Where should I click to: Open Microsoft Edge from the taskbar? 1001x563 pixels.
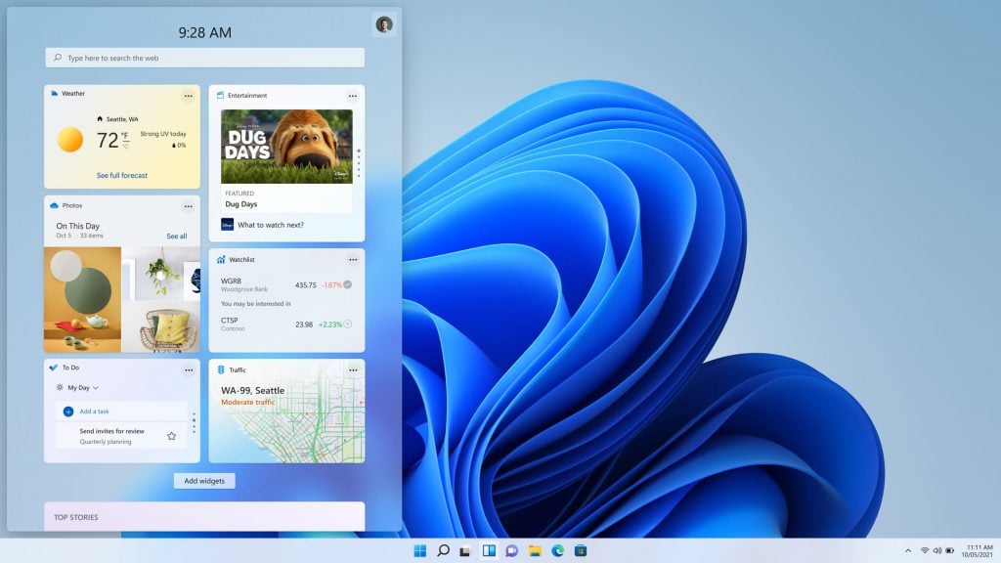(559, 549)
